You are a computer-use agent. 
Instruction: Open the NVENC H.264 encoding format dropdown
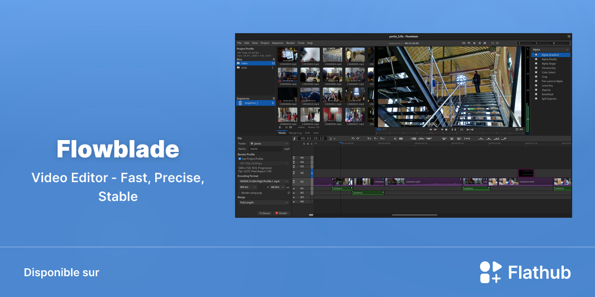pos(263,181)
